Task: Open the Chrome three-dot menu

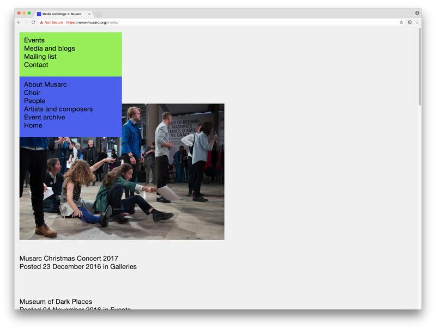Action: (x=417, y=22)
